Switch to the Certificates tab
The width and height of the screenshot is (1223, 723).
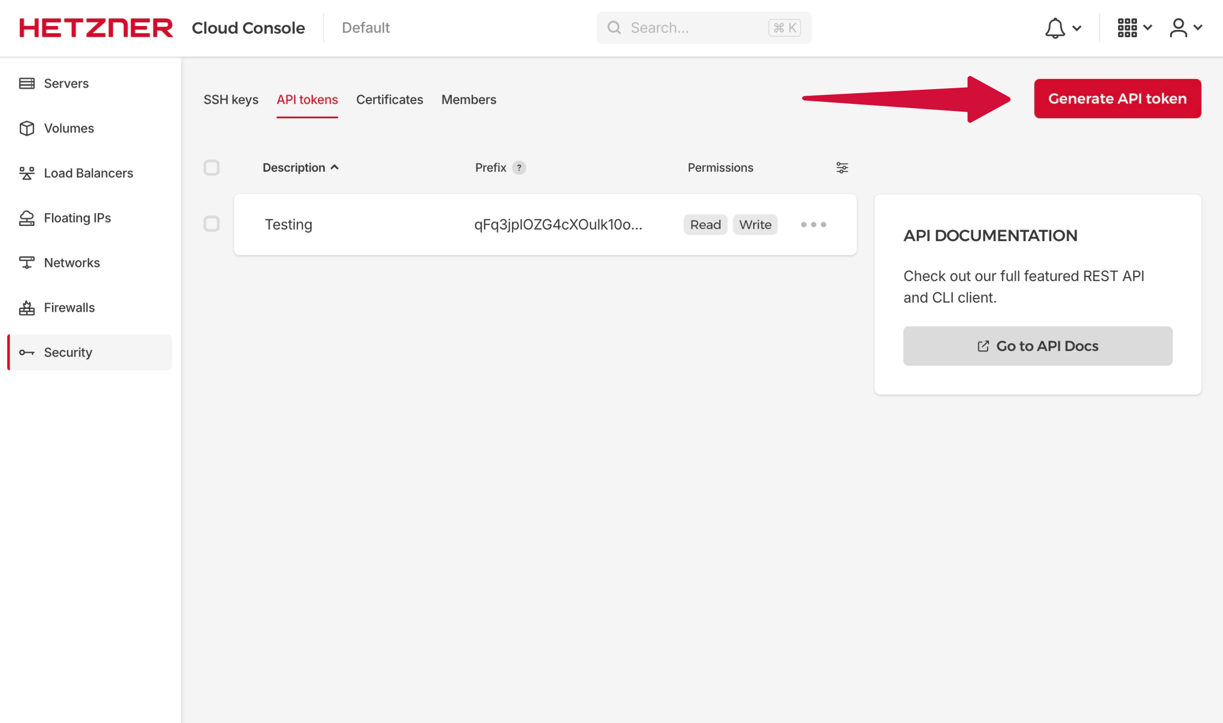point(389,99)
